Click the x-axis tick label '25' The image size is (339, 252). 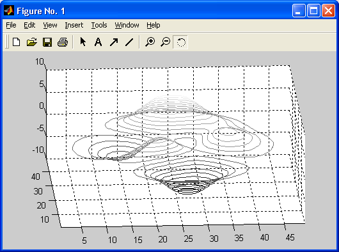coord(188,239)
